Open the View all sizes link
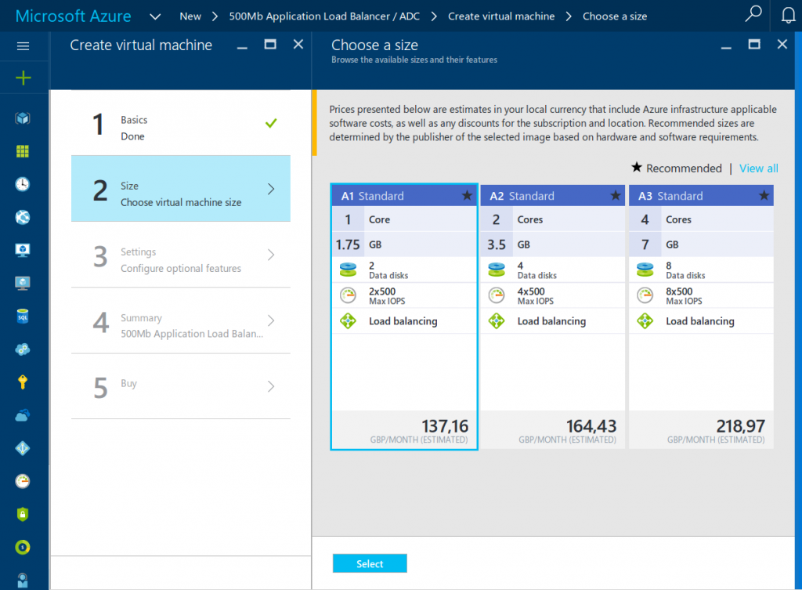802x590 pixels. coord(758,168)
